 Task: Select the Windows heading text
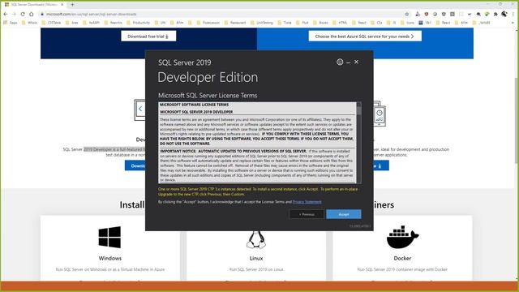point(110,258)
